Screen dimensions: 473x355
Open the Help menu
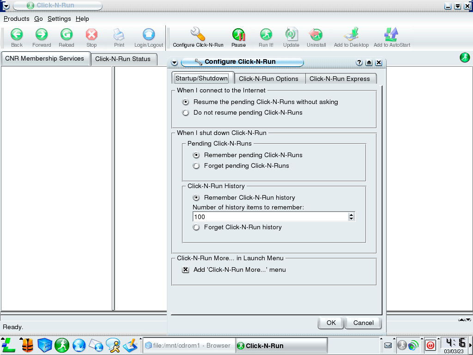(82, 18)
